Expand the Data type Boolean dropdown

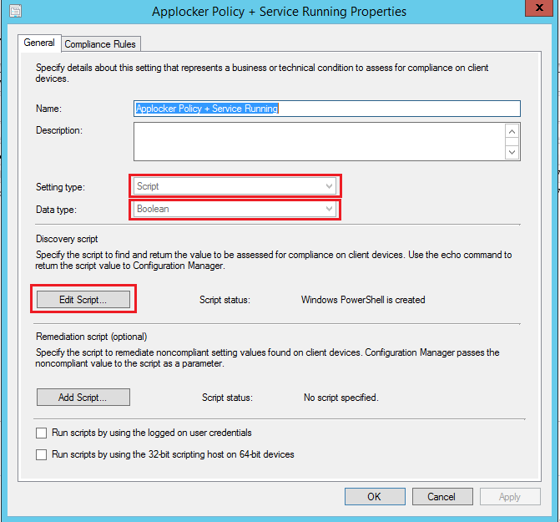(x=235, y=209)
